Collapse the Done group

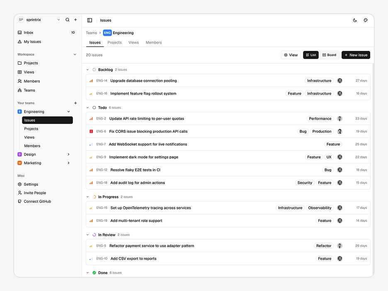click(x=87, y=273)
